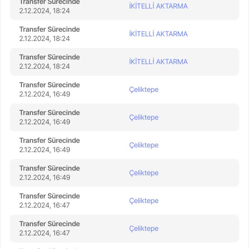Viewport: 249px width, 249px height.
Task: Click the first 2.12.2024, 16:47 timestamp
Action: pos(44,205)
